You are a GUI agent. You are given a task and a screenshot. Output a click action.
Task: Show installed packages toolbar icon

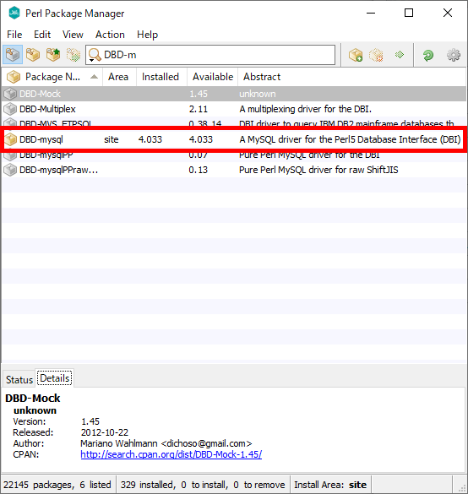pos(33,55)
